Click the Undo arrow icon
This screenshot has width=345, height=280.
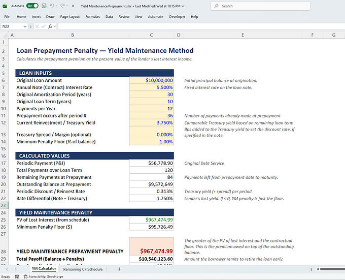[x=52, y=6]
